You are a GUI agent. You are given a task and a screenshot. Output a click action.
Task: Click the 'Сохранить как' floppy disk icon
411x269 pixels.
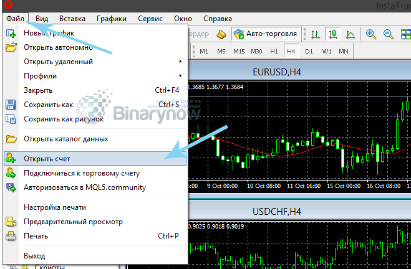point(11,105)
